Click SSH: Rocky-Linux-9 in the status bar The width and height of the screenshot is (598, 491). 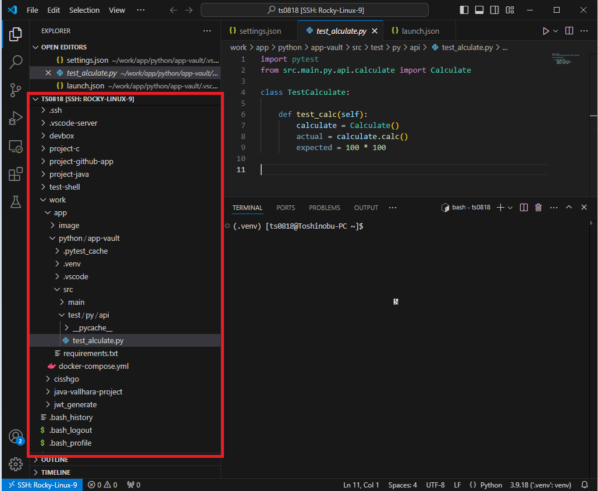click(x=42, y=485)
